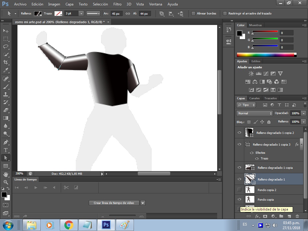Click the path operations icon in options bar
Viewport: 308px width, 231px height.
tap(162, 14)
